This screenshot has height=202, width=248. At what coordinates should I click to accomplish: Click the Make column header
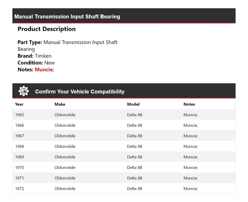click(x=60, y=104)
